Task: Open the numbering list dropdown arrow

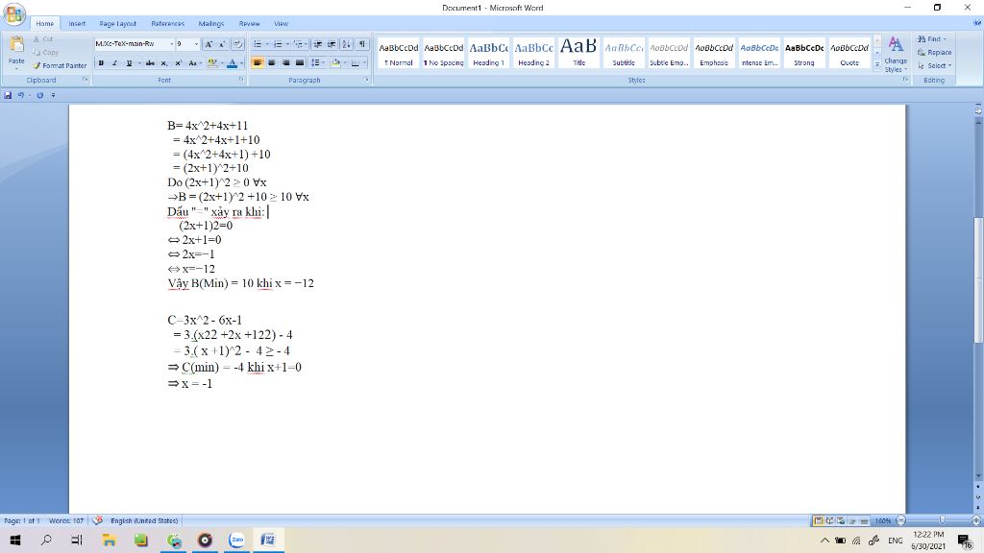Action: coord(287,44)
